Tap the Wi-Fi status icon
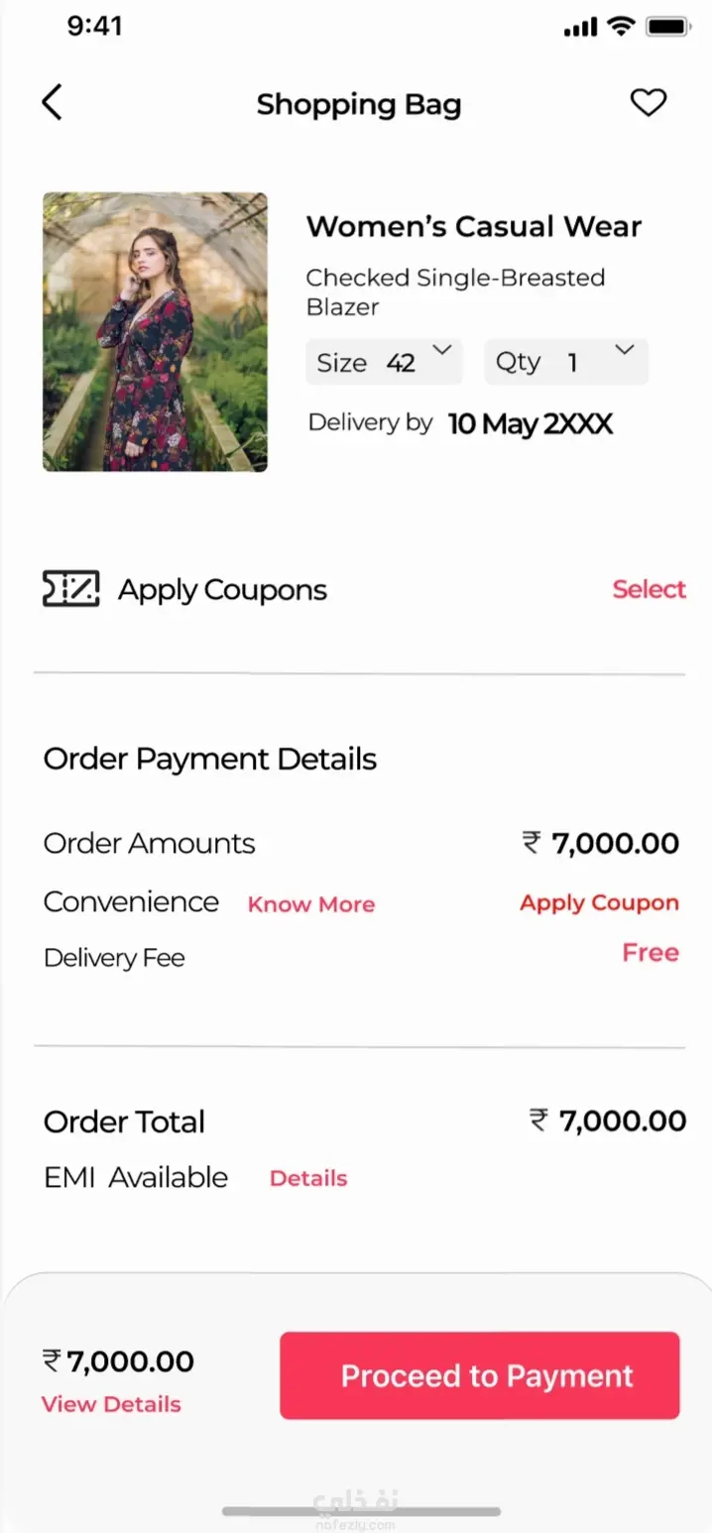Image resolution: width=712 pixels, height=1533 pixels. [x=621, y=27]
